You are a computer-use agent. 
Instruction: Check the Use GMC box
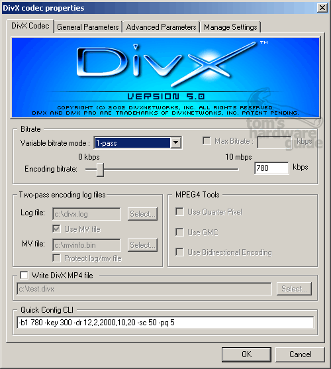(x=179, y=232)
